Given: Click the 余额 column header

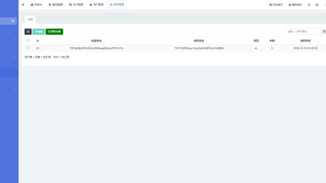Looking at the screenshot, I should pyautogui.click(x=272, y=41).
